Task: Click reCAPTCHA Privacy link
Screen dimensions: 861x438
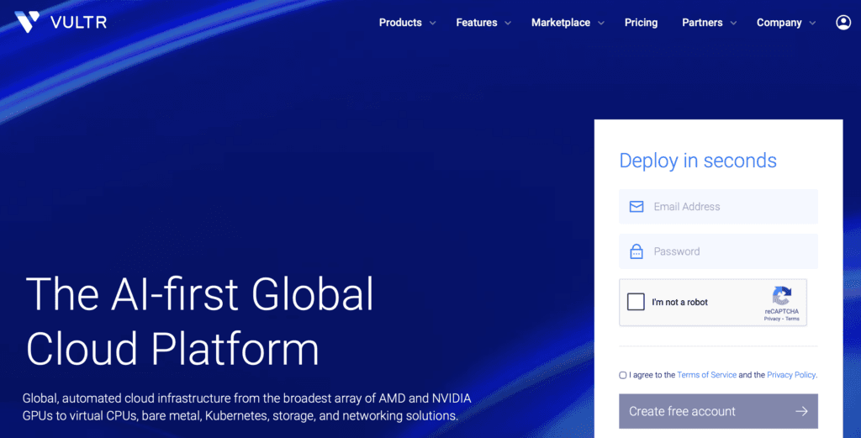Action: point(772,319)
